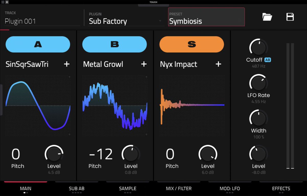307x196 pixels.
Task: Save the preset with the disk icon
Action: click(x=290, y=17)
